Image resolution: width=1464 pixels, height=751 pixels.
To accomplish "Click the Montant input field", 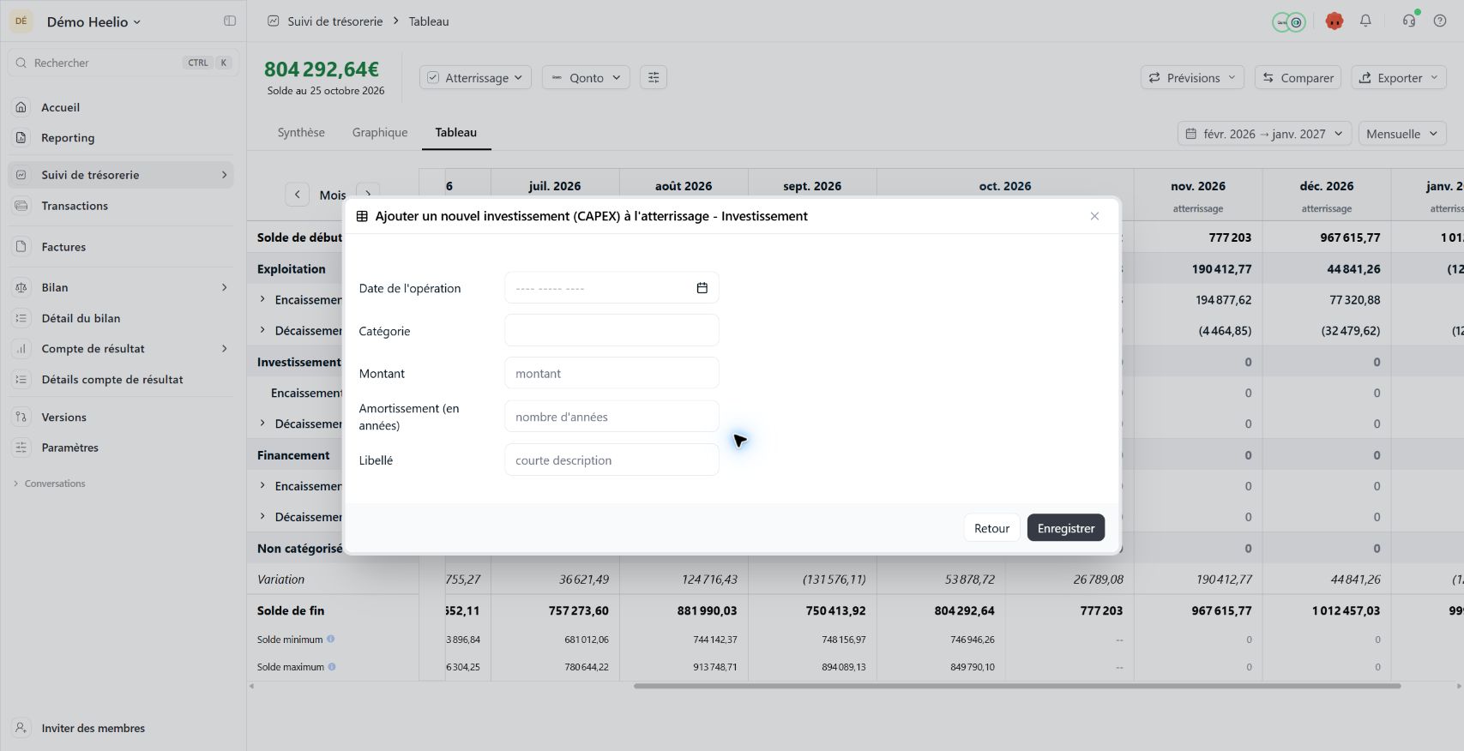I will 612,373.
